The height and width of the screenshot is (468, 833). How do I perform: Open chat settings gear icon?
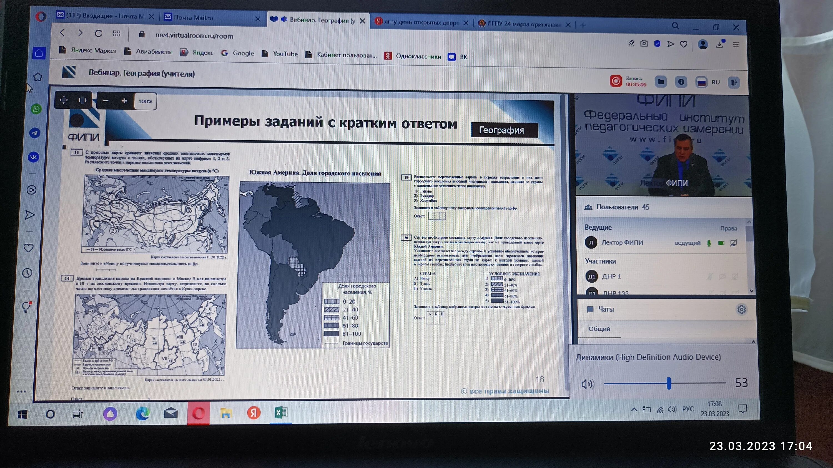click(741, 309)
